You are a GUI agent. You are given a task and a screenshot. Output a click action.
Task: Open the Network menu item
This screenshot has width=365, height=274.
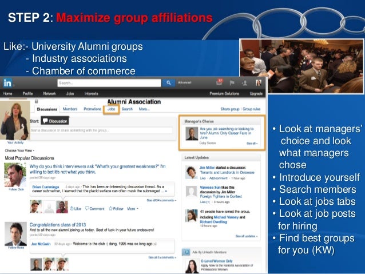[49, 94]
